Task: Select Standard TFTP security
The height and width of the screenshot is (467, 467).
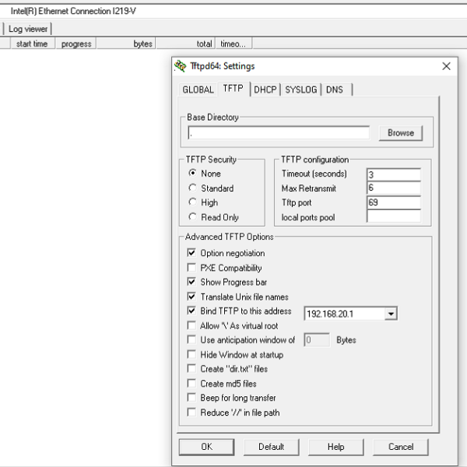Action: [x=192, y=188]
